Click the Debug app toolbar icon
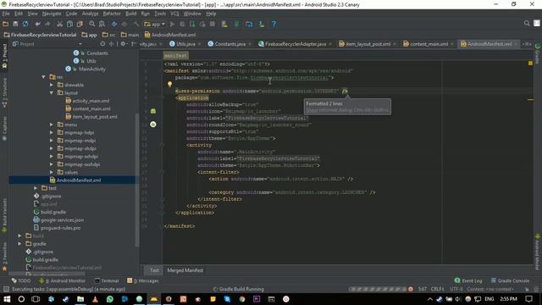This screenshot has width=542, height=305. click(x=183, y=24)
